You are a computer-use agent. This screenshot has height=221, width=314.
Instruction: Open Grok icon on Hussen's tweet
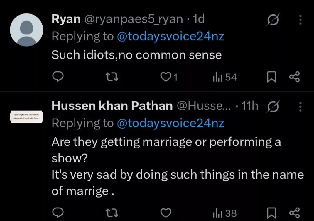pos(273,107)
